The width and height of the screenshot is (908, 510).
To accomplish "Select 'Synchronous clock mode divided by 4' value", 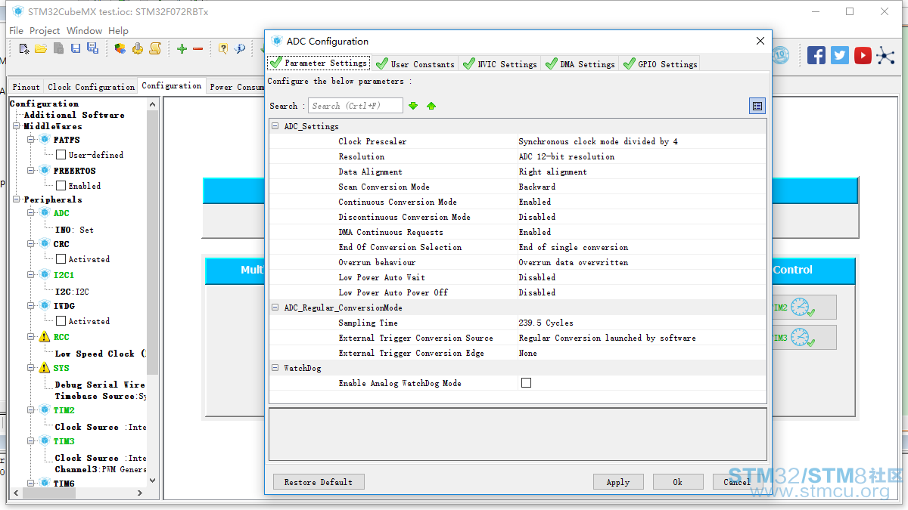I will click(x=598, y=141).
